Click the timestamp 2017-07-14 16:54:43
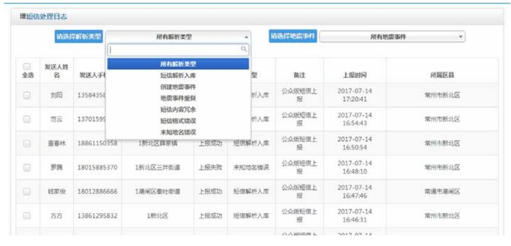Viewport: 511px width, 246px height. pyautogui.click(x=354, y=119)
